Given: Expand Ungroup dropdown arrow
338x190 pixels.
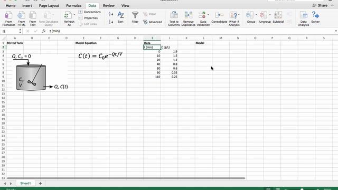Looking at the screenshot, I should pos(270,15).
